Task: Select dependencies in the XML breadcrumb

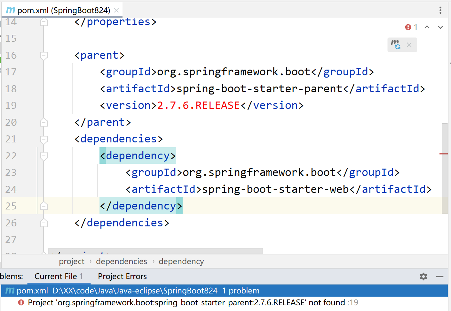Action: tap(122, 262)
